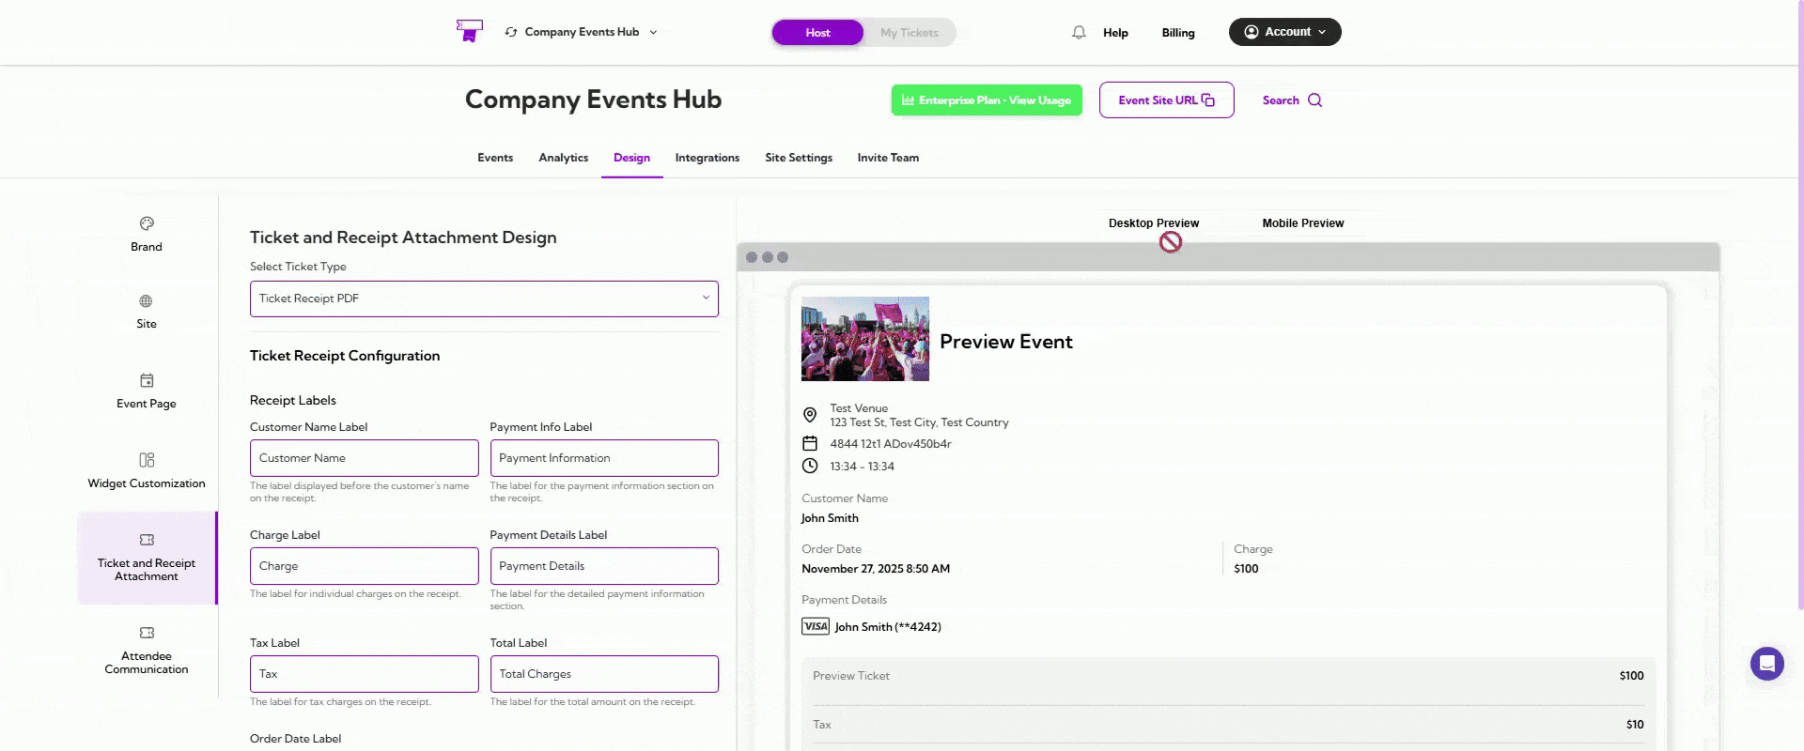The image size is (1804, 751).
Task: Click the 'Preview Ticket' row text
Action: click(851, 676)
